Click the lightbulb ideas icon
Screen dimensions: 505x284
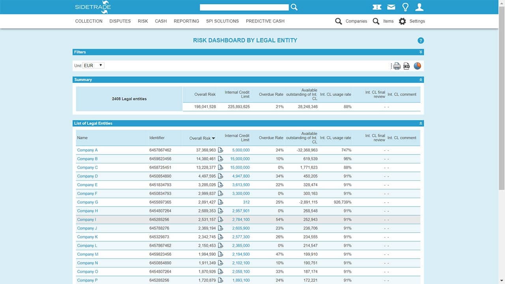point(405,7)
